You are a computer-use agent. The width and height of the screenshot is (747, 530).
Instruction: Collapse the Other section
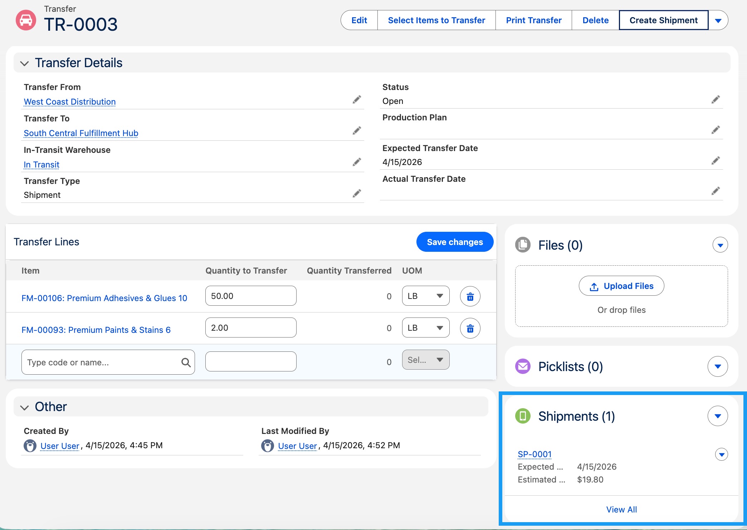[24, 407]
